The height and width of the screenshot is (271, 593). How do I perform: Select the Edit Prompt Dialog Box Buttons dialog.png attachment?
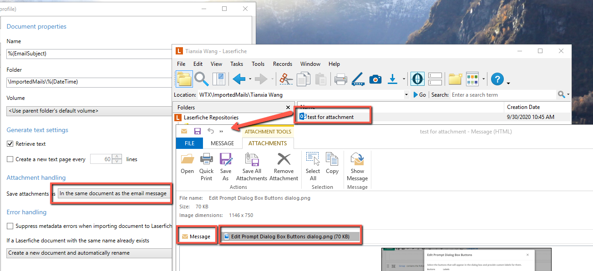coord(290,237)
